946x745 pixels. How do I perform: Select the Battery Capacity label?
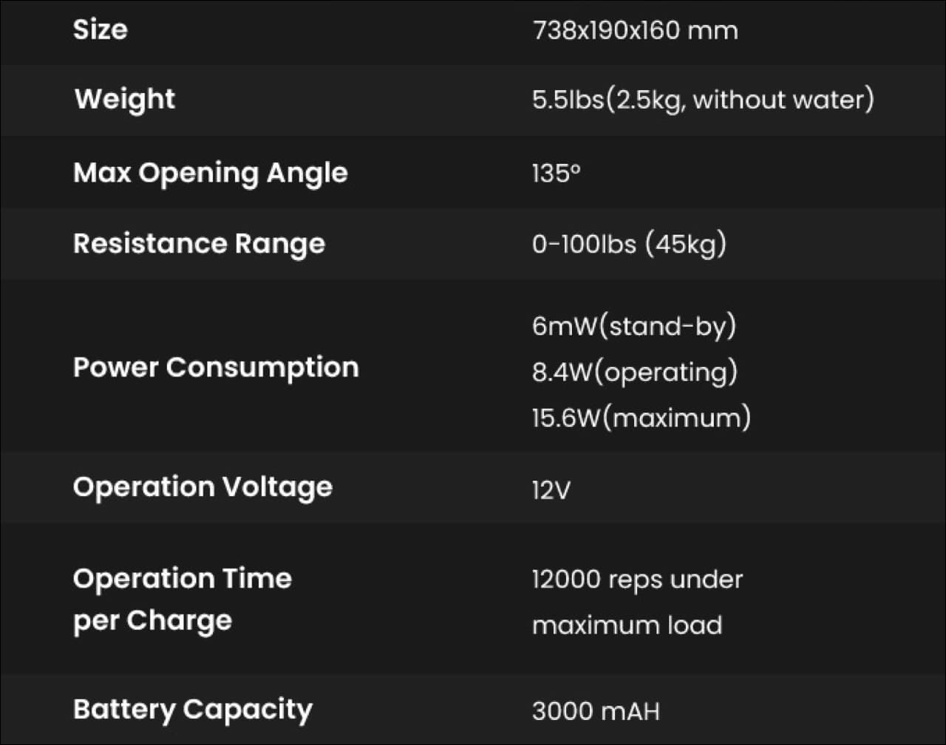[192, 709]
